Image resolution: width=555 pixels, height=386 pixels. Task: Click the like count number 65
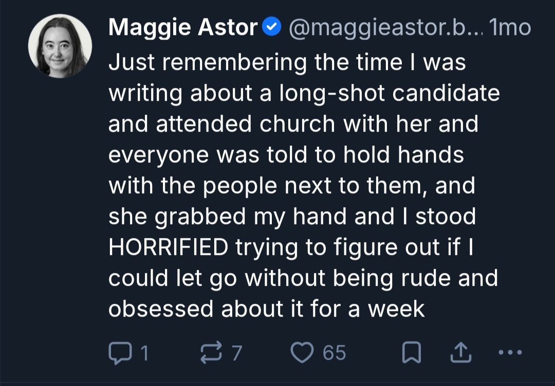[x=334, y=353]
